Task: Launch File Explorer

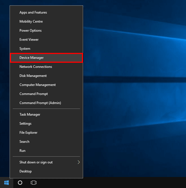Action: (x=46, y=133)
